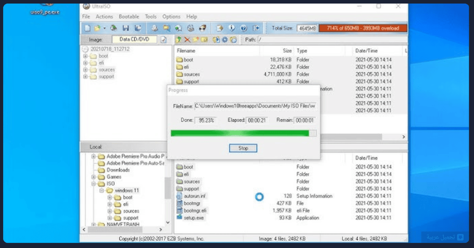Click the Local tree scroll-right arrow
Viewport: 474px width, 248px height.
(x=160, y=229)
